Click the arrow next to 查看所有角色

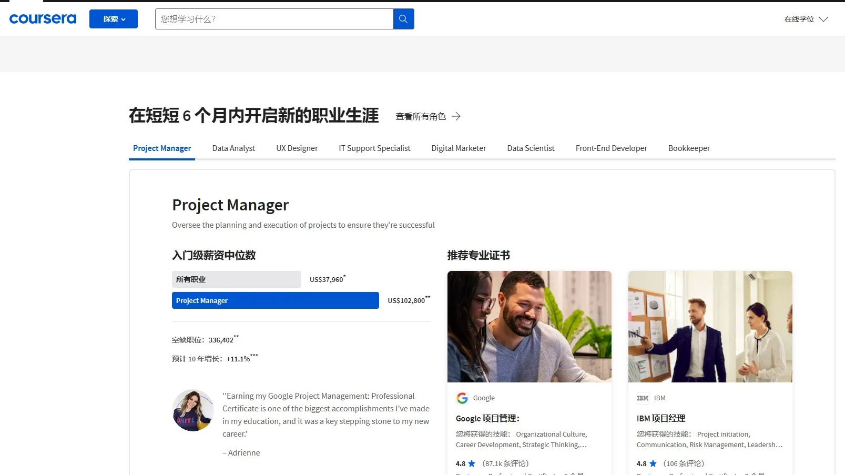click(456, 116)
